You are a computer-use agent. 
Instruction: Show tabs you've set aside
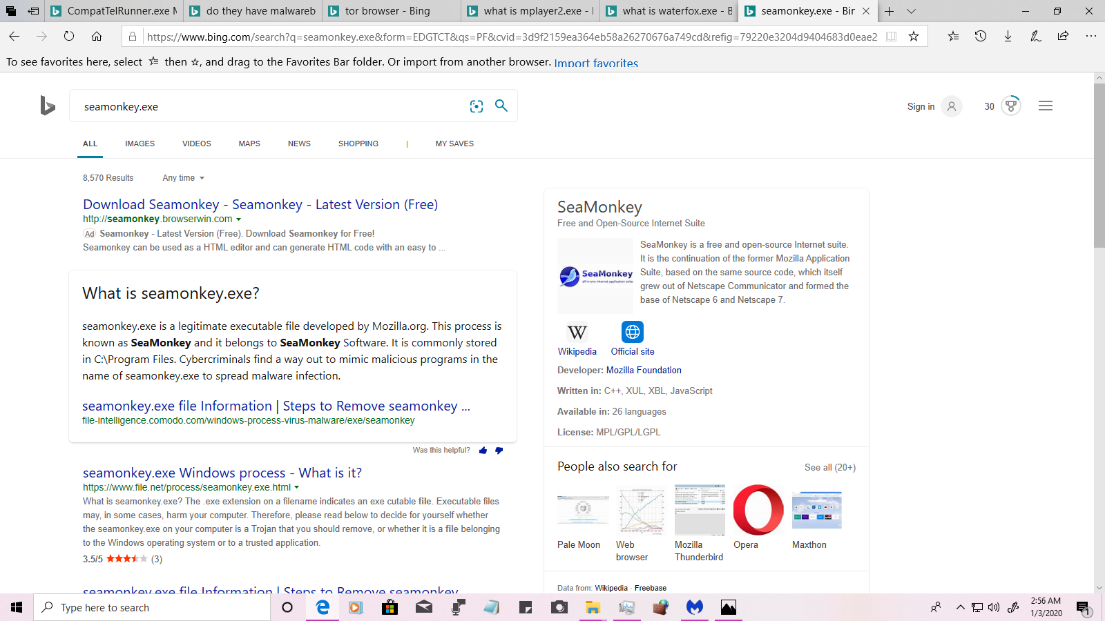point(11,11)
